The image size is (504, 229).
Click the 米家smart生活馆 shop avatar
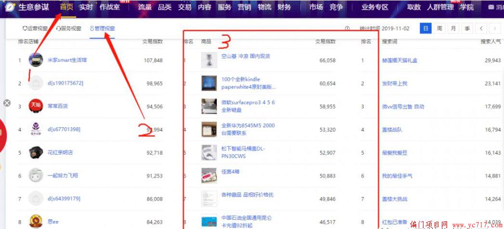(35, 60)
